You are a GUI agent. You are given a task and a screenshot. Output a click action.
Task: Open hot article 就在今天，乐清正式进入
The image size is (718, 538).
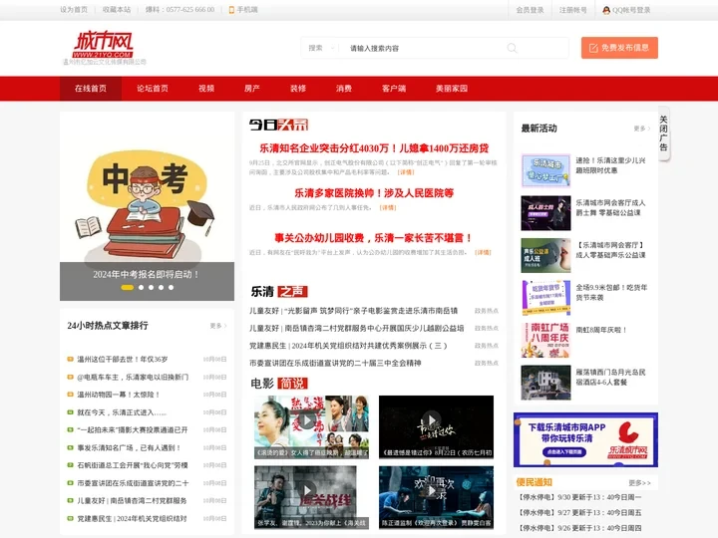point(122,412)
